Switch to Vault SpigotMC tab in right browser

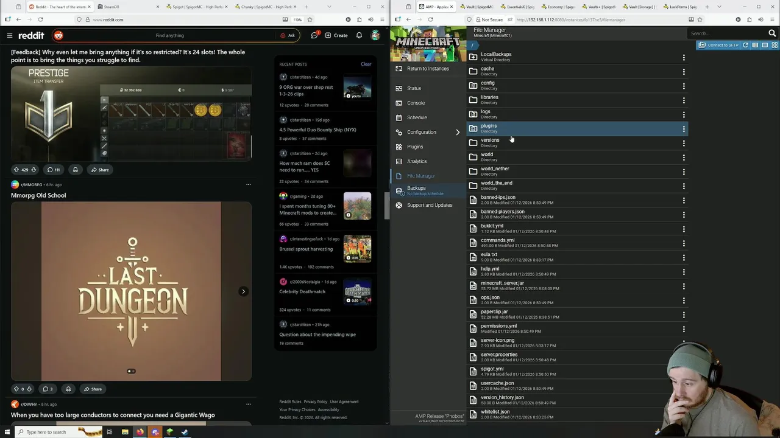click(478, 7)
